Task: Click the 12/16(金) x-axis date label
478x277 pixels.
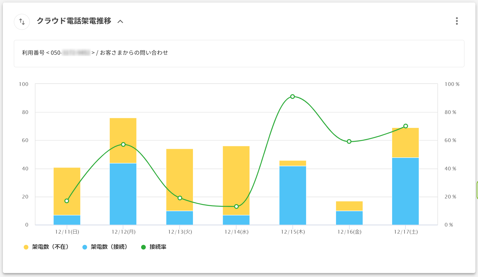Action: 349,232
